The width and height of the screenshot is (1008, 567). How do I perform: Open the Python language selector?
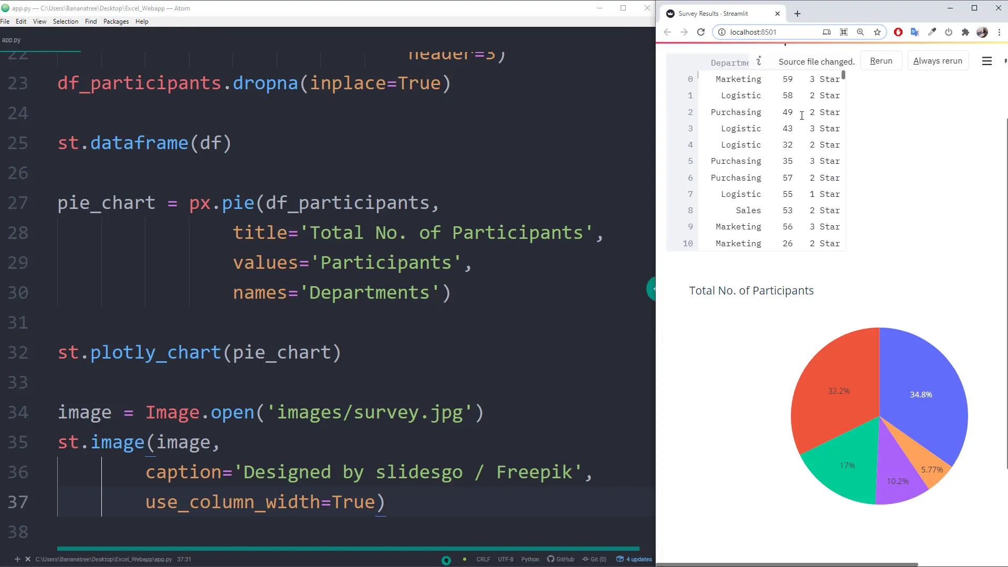pos(530,559)
